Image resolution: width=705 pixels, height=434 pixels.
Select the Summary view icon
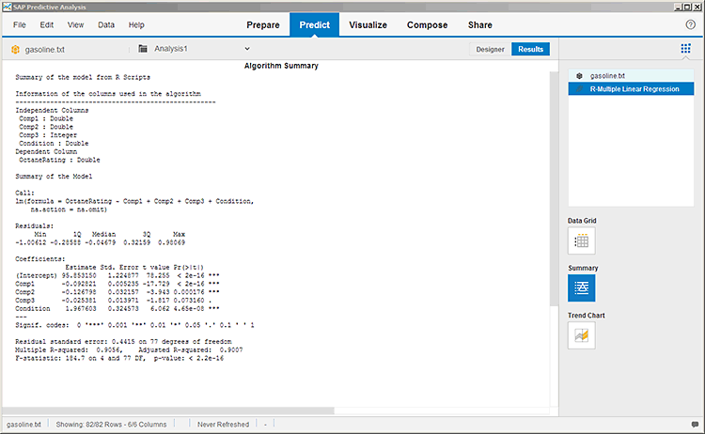(x=581, y=288)
